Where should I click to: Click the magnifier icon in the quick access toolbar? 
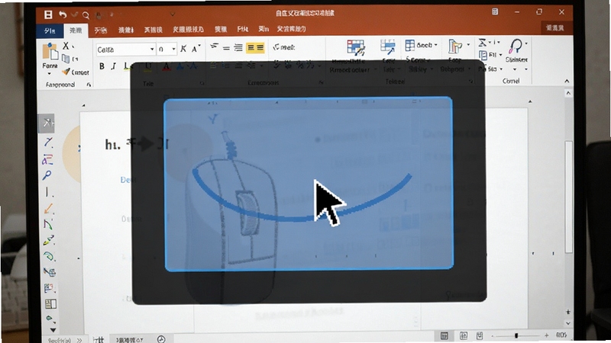[86, 15]
